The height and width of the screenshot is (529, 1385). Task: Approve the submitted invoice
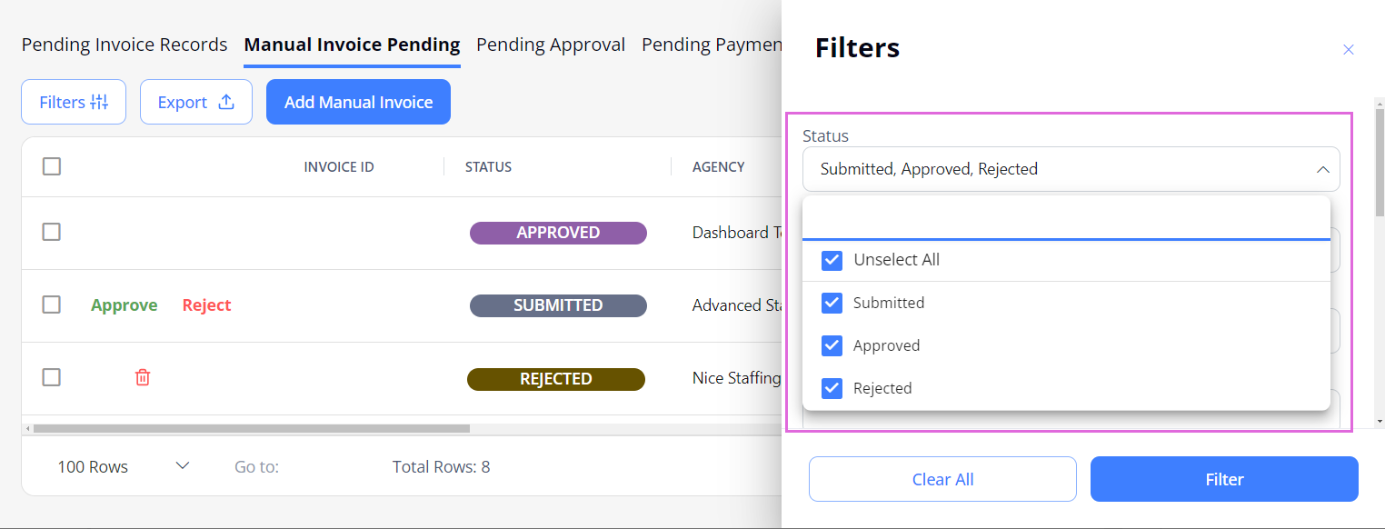tap(125, 305)
